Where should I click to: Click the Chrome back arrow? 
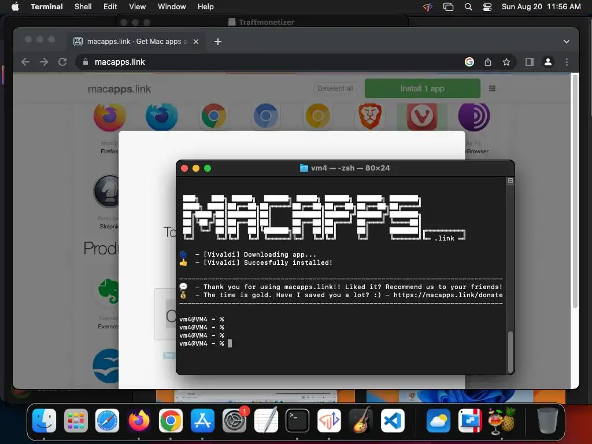[25, 62]
